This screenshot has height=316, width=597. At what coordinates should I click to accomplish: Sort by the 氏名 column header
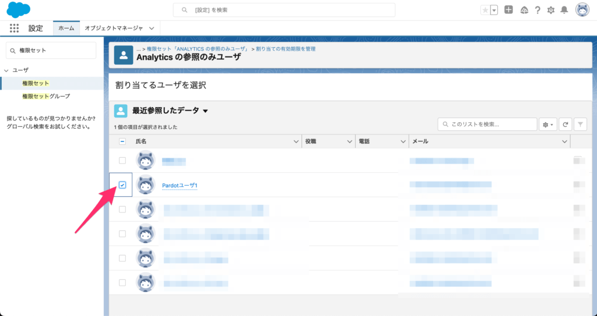click(x=141, y=141)
